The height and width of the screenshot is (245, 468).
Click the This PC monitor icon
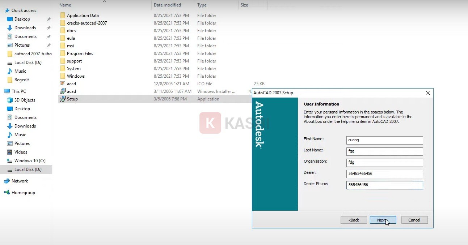(x=7, y=91)
